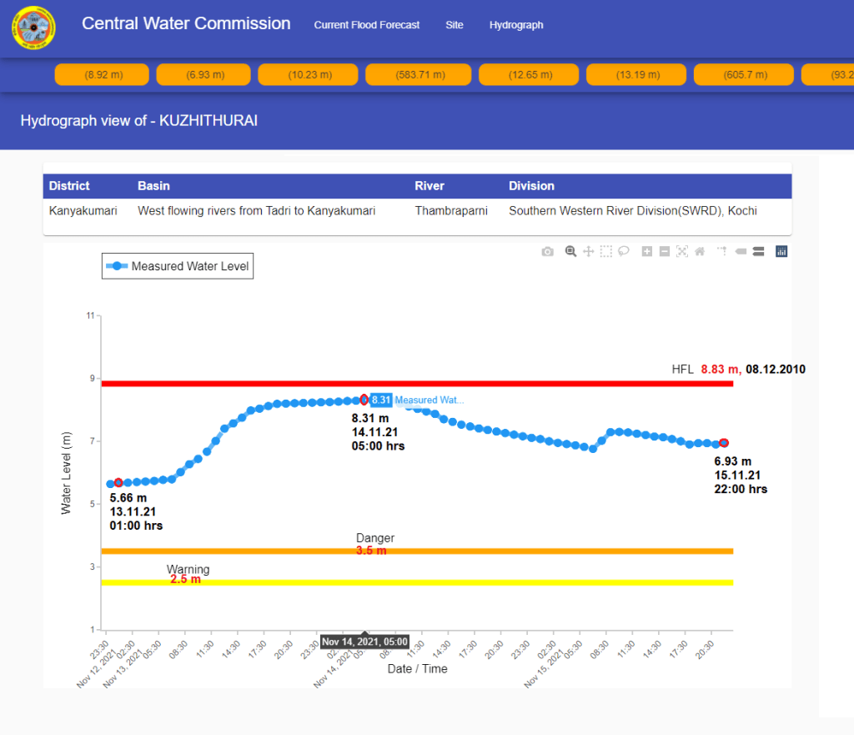854x735 pixels.
Task: Click the 6.93 m final data point
Action: click(724, 443)
